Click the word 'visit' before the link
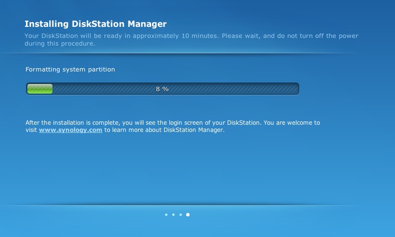Screen dimensions: 395x237 tap(31, 130)
